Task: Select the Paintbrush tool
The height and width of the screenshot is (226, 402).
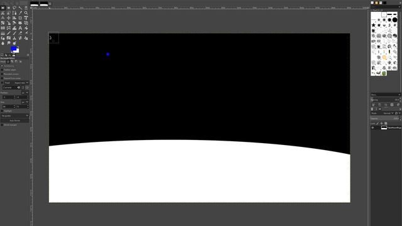Action: coord(14,33)
